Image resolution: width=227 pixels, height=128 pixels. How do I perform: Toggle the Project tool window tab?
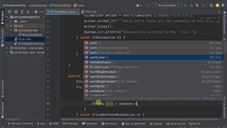(x=2, y=17)
